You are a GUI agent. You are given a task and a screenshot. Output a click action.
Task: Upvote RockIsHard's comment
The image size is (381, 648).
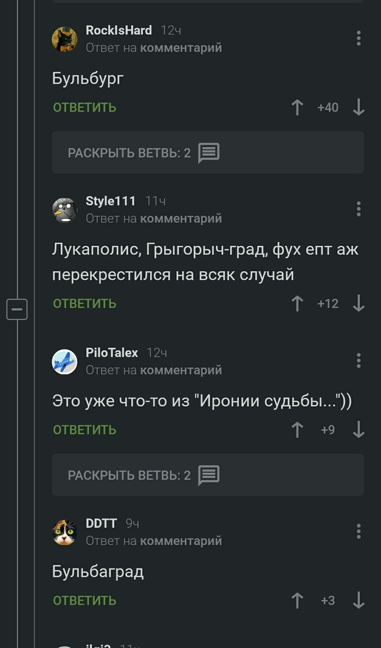point(297,107)
